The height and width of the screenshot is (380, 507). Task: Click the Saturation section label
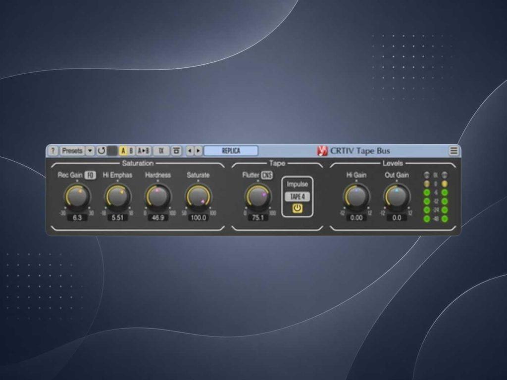tap(138, 163)
